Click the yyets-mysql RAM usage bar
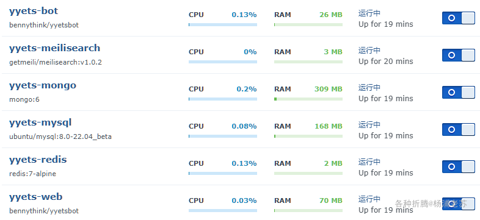480x220 pixels. (x=308, y=137)
